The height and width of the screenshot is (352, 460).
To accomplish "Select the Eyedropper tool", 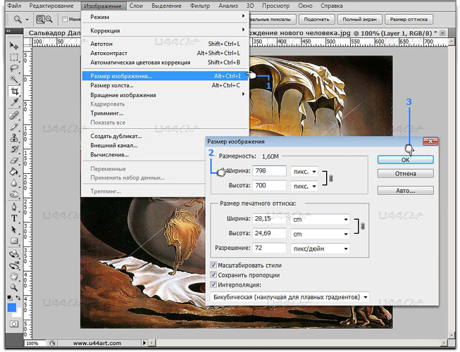I will point(14,102).
